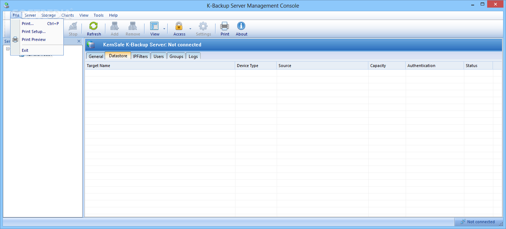
Task: Click the Stop toolbar icon
Action: (x=73, y=26)
